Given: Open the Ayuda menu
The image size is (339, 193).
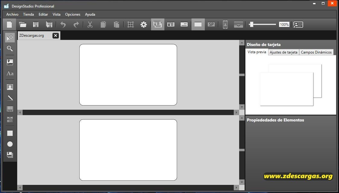Looking at the screenshot, I should pyautogui.click(x=90, y=14).
